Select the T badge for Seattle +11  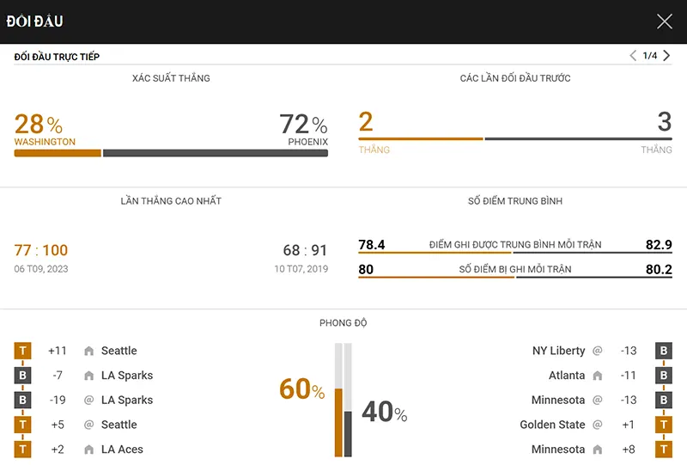coord(23,351)
